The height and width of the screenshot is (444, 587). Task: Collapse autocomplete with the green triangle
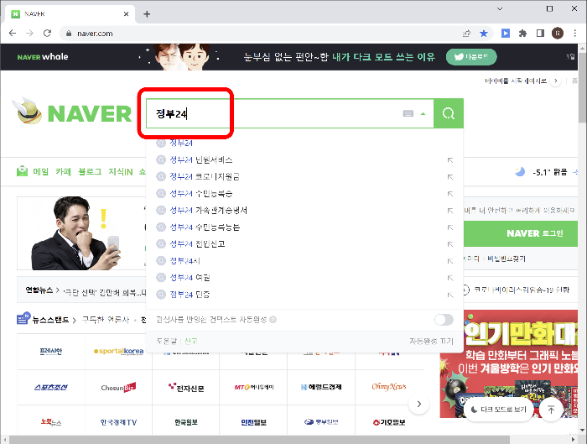[x=423, y=113]
